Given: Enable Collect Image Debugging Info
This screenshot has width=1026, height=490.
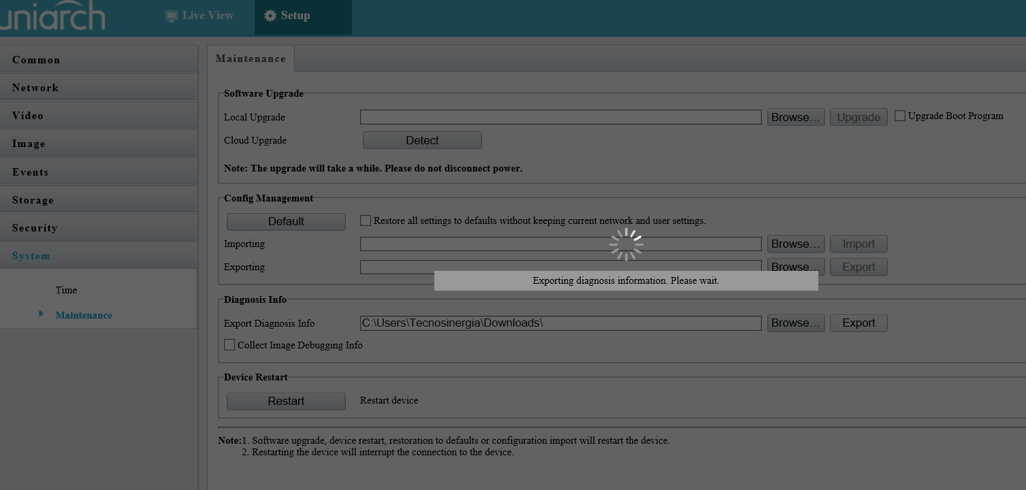Looking at the screenshot, I should click(229, 345).
